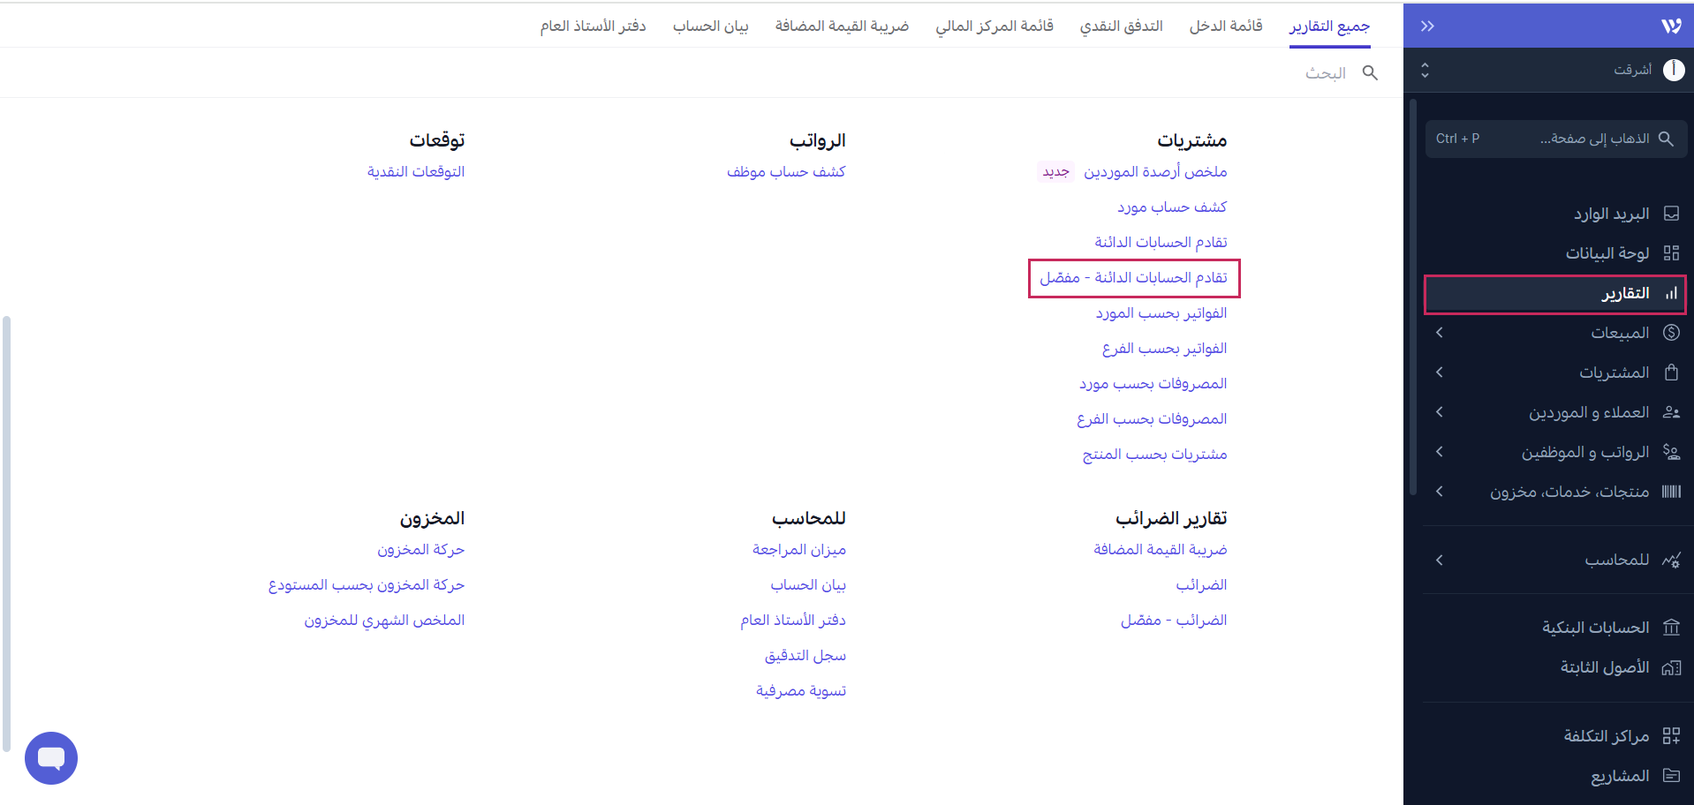Open حركة المخزون بحسب المستودع report
Viewport: 1694px width, 805px height.
(366, 585)
